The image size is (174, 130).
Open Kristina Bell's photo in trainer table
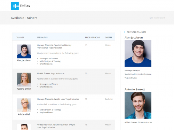click(24, 105)
